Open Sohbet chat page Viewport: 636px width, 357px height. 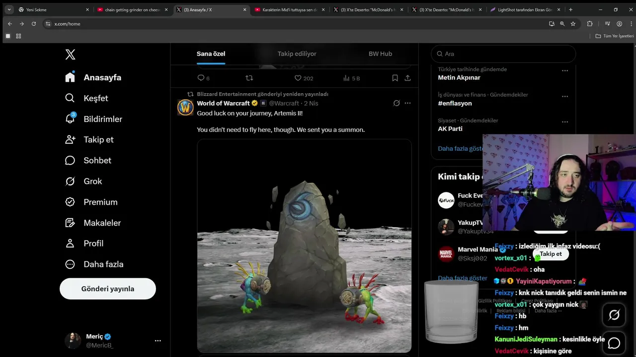point(88,161)
